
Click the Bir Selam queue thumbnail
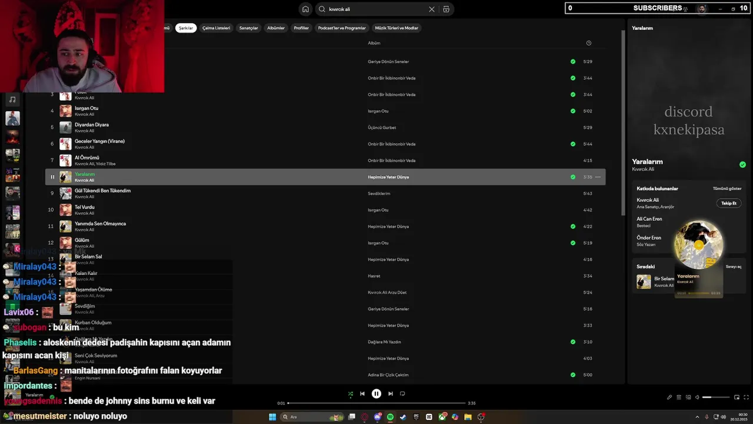point(644,281)
